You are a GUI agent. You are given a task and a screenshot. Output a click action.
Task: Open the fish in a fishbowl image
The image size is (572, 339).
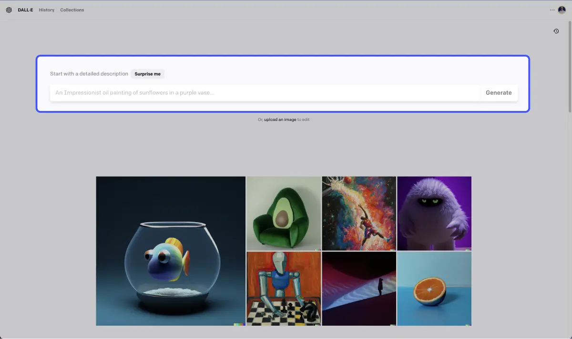pyautogui.click(x=170, y=251)
